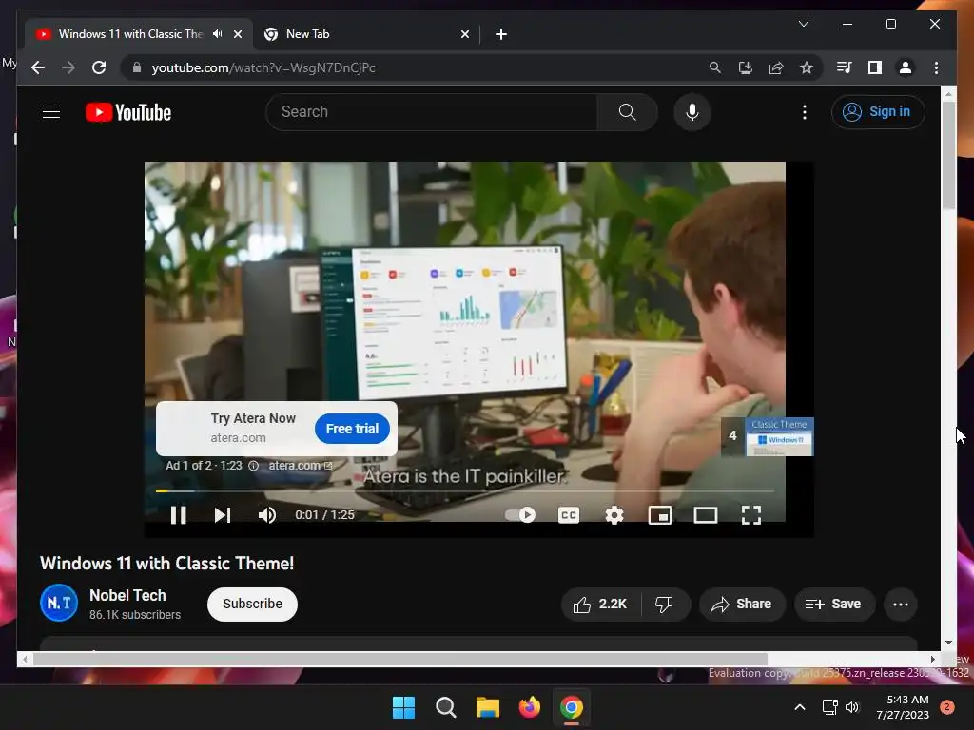Click the ad info circle icon
Viewport: 974px width, 730px height.
(x=253, y=466)
